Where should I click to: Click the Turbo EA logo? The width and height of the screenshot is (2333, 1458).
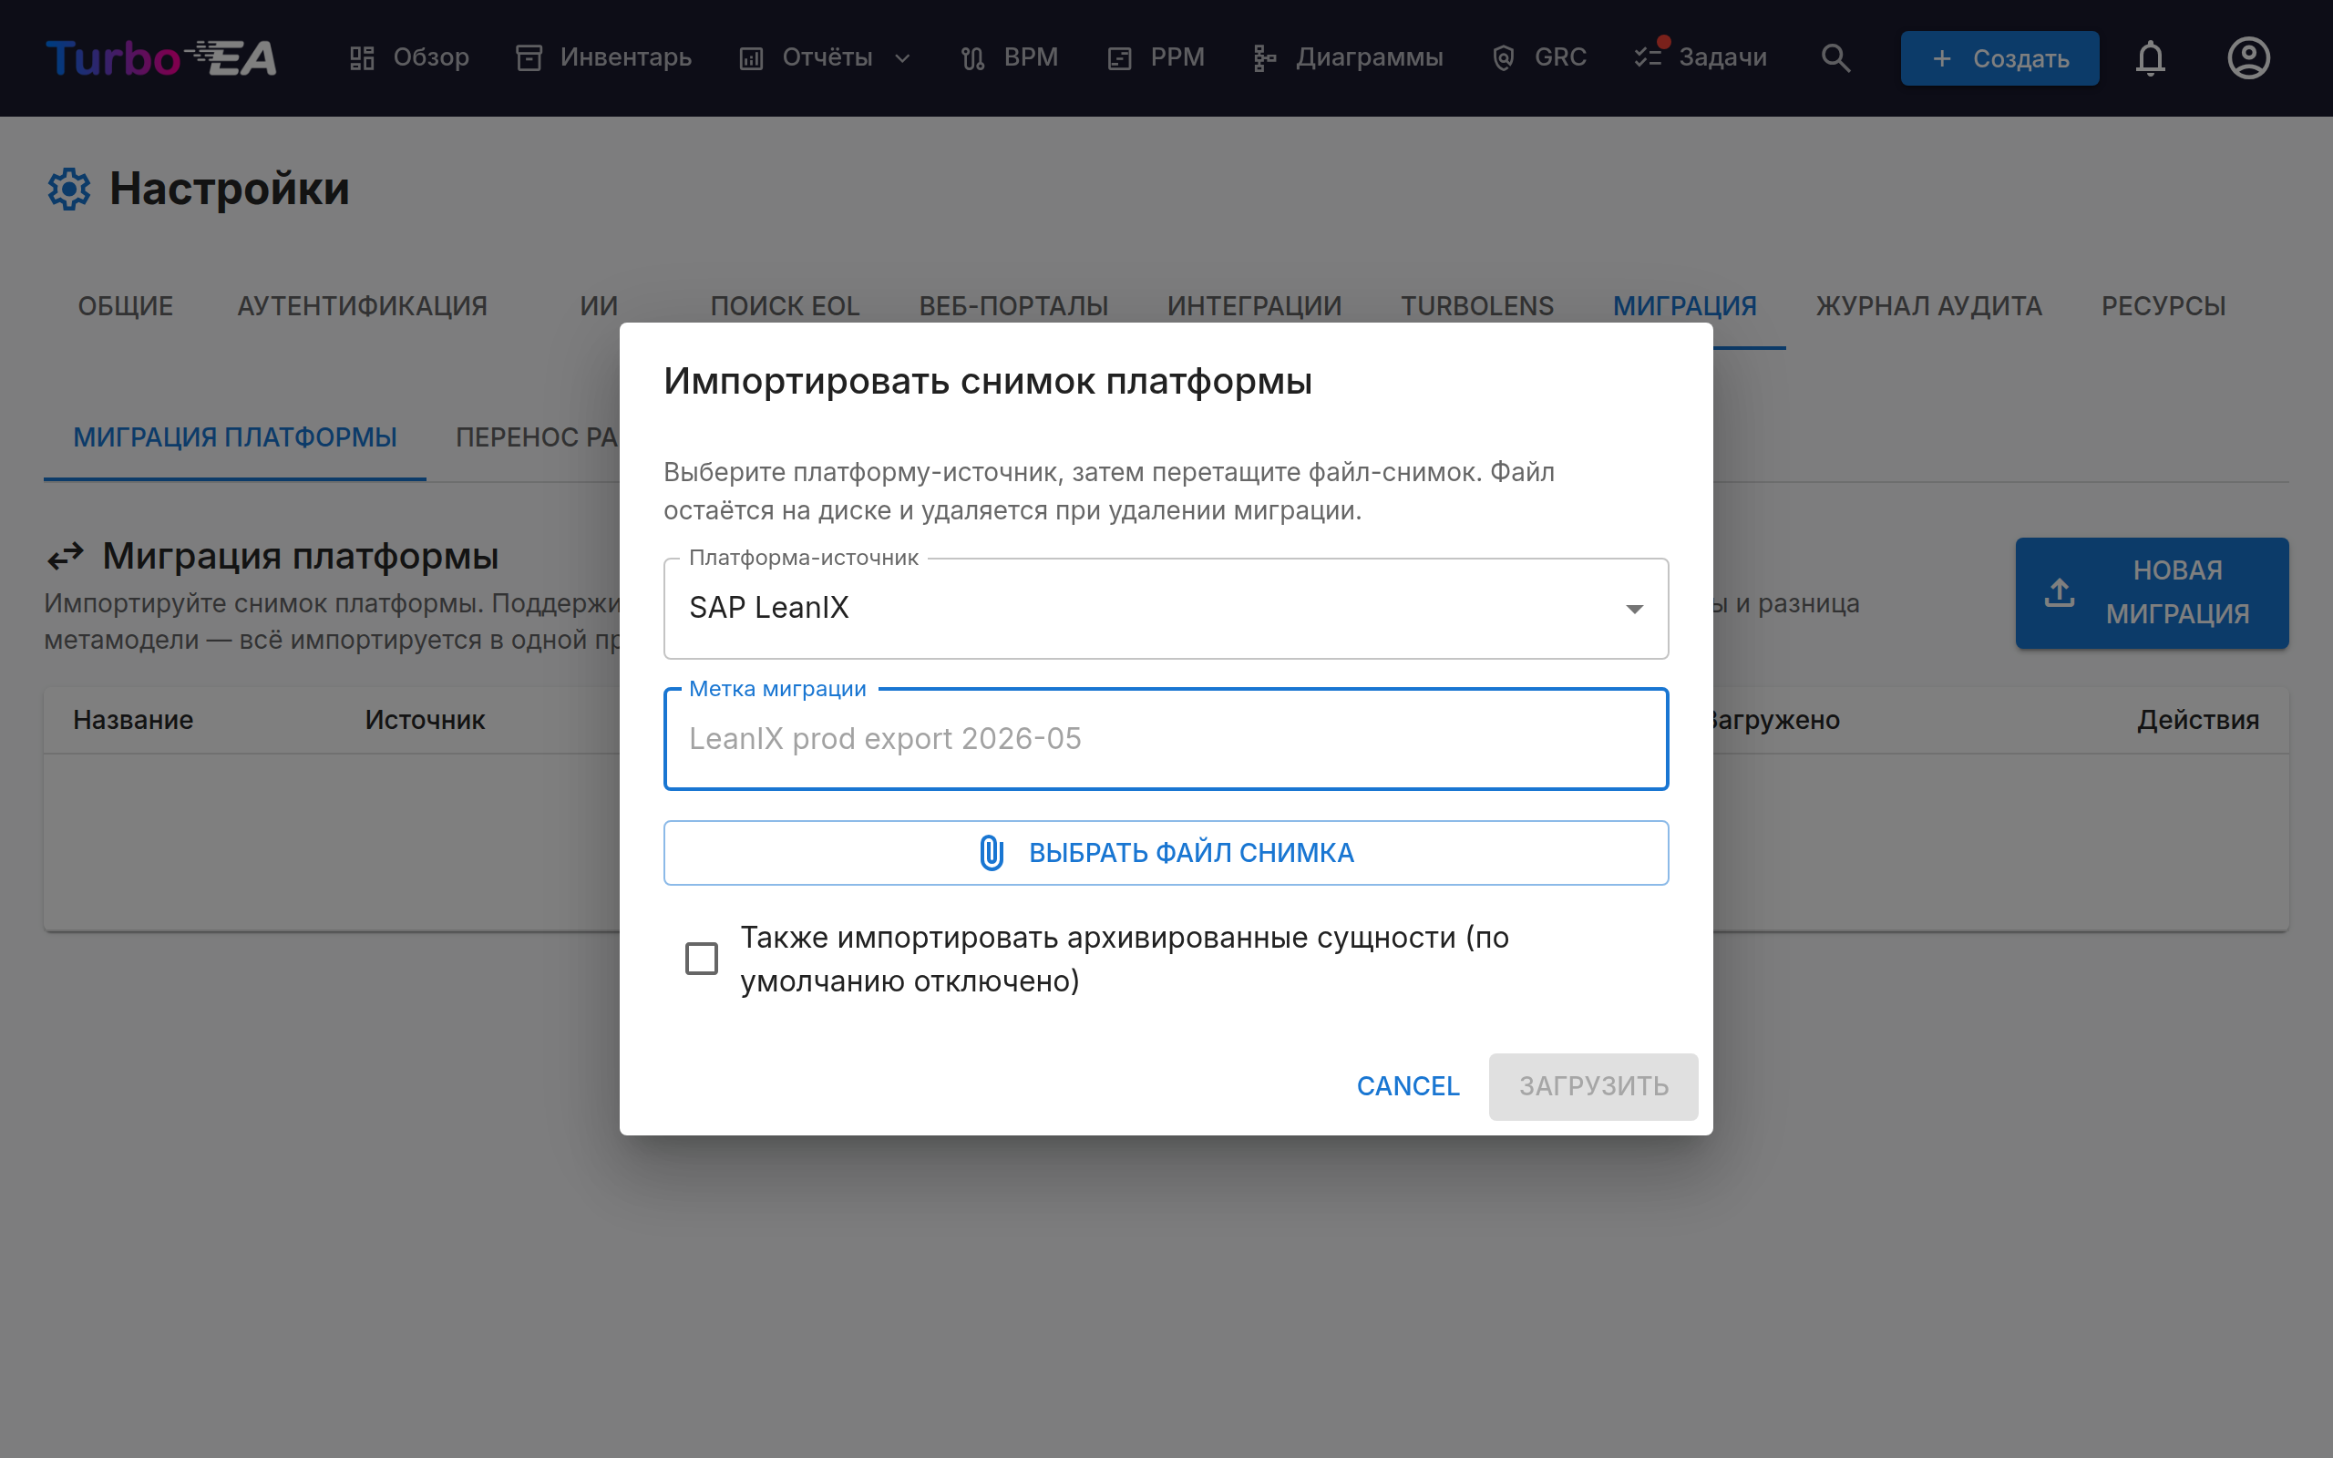161,57
